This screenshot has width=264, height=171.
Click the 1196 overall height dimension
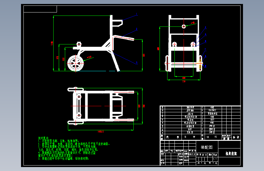[x=52, y=43]
